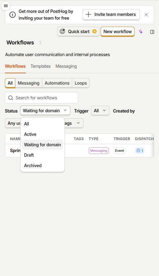Click the Event trigger tag

[120, 151]
